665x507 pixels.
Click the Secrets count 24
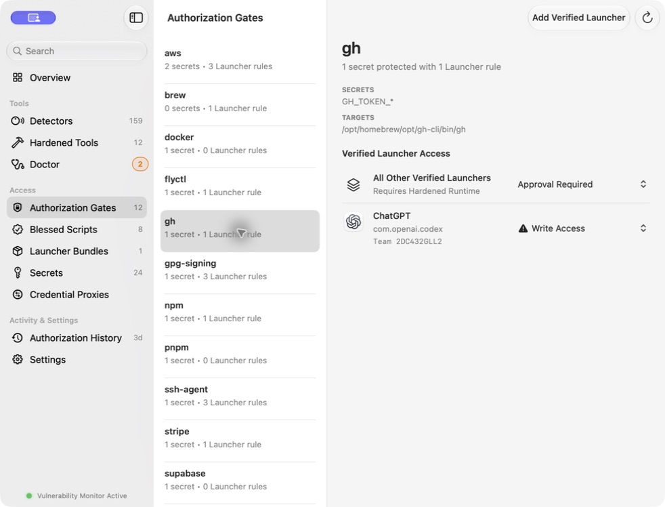coord(138,272)
